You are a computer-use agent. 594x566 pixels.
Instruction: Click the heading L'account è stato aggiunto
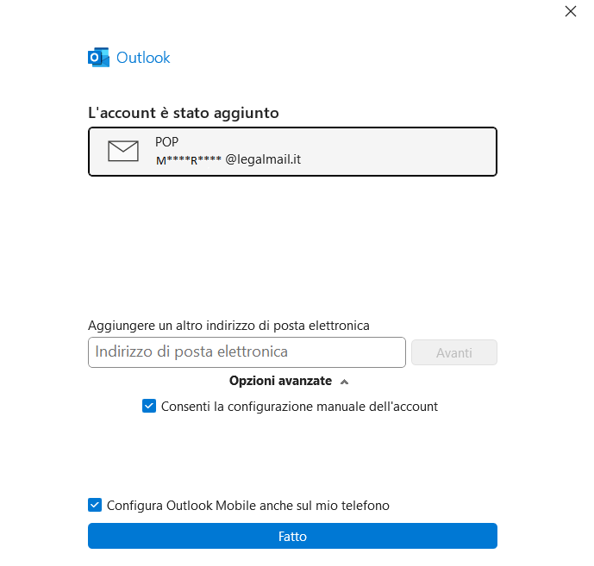coord(184,113)
